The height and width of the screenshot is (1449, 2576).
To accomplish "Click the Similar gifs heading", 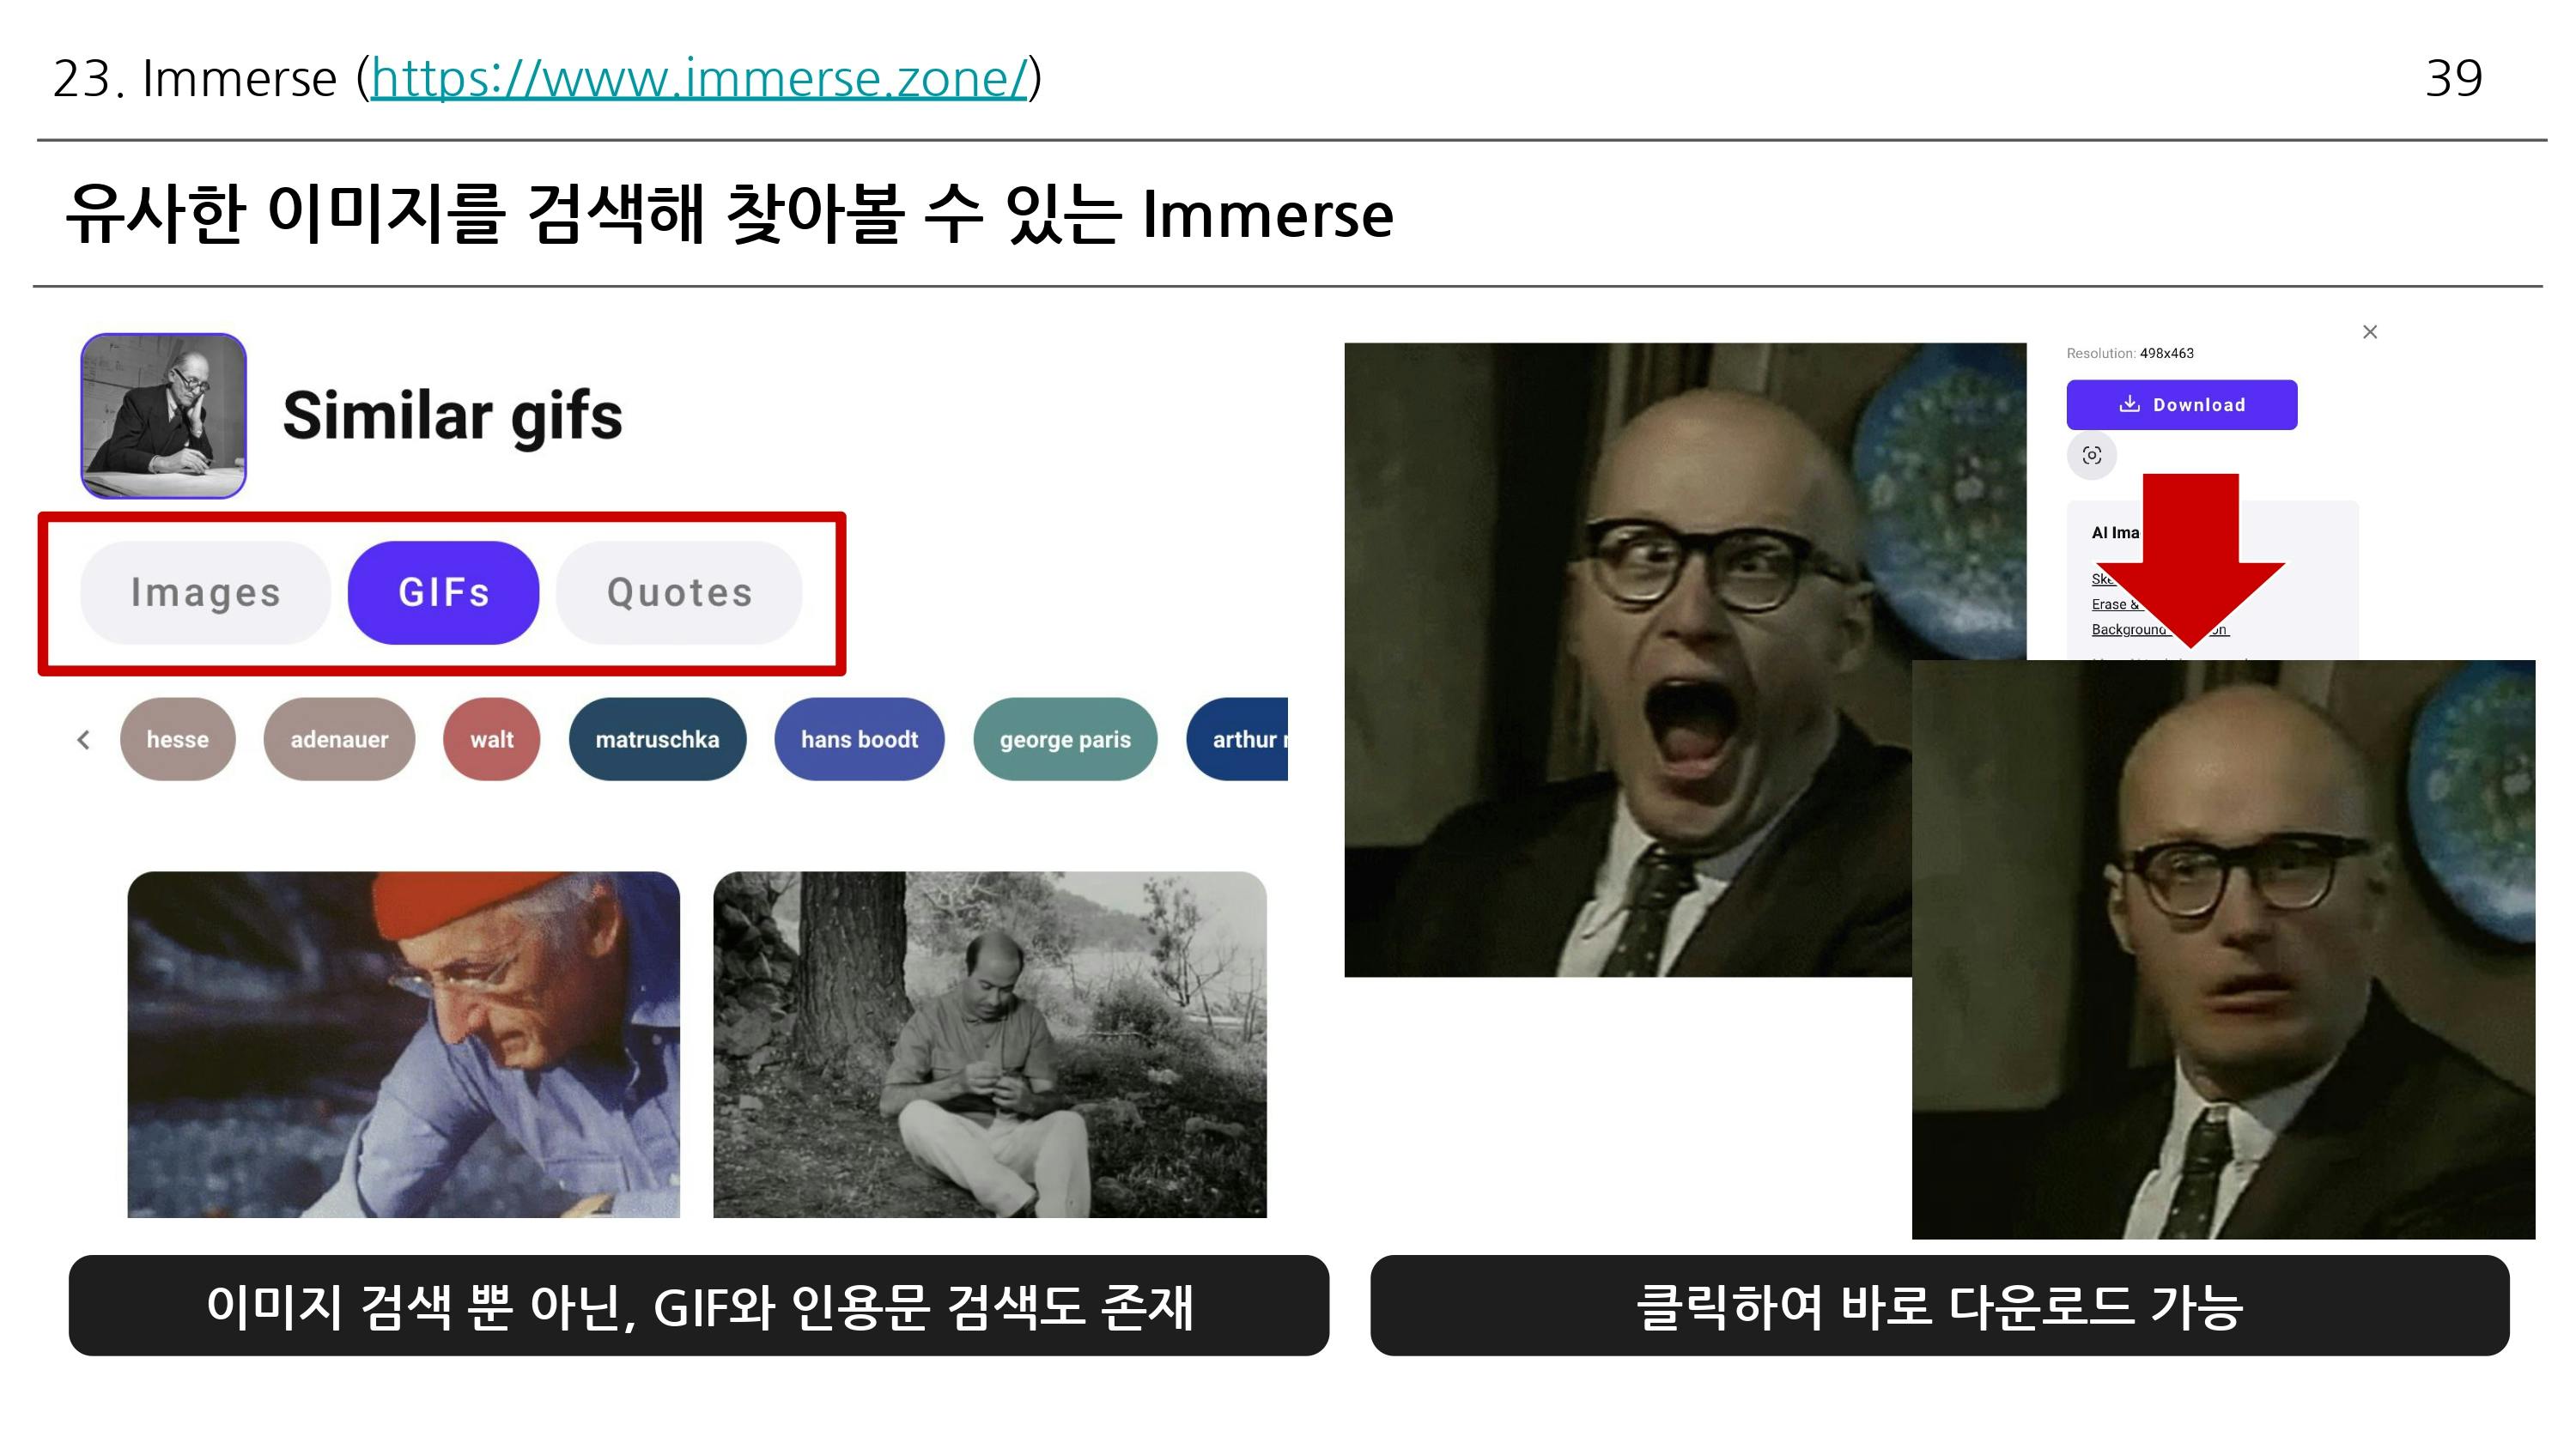I will [452, 416].
